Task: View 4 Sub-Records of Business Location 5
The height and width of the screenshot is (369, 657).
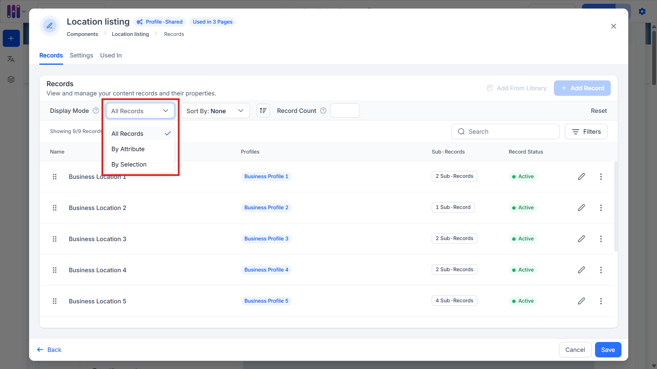Action: point(454,301)
